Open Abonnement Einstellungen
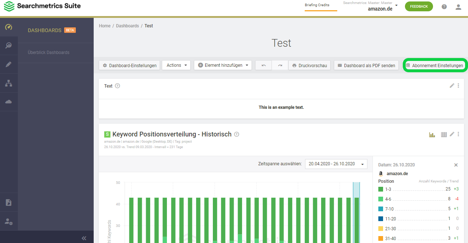The image size is (468, 243). click(x=434, y=65)
